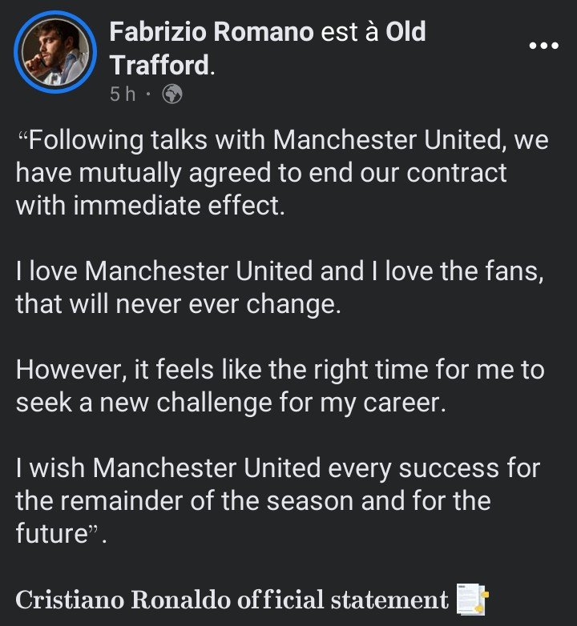The image size is (577, 626).
Task: Click the "5 h" post timestamp
Action: [123, 94]
